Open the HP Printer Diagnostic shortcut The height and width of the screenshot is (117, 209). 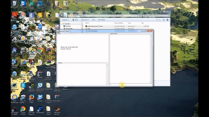click(31, 110)
